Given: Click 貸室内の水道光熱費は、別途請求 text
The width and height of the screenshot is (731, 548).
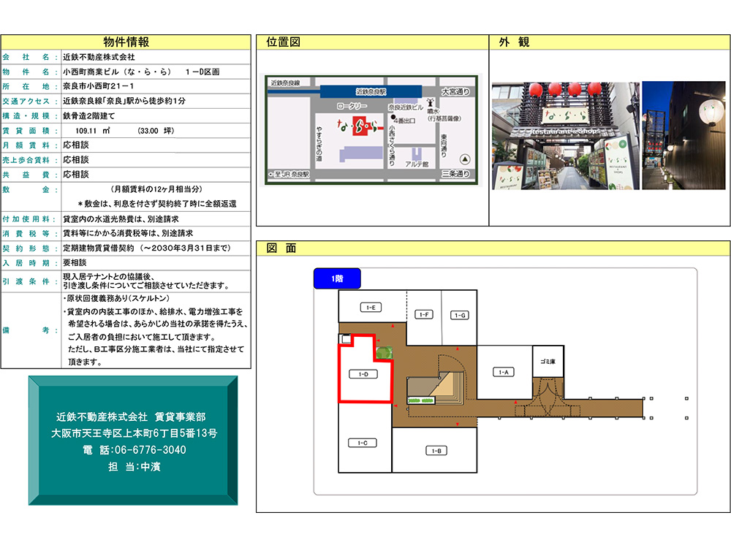Looking at the screenshot, I should point(121,218).
